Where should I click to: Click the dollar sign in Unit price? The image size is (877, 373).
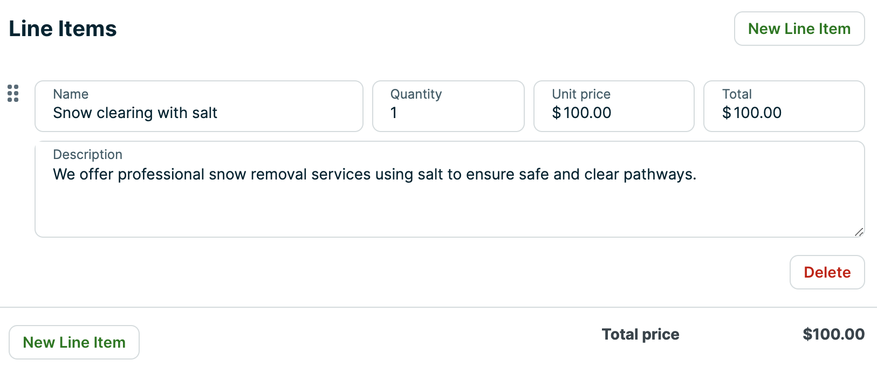coord(556,113)
